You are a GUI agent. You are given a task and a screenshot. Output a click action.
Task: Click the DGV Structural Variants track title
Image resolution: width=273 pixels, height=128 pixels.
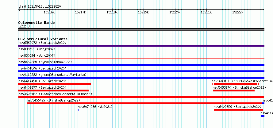(43, 39)
